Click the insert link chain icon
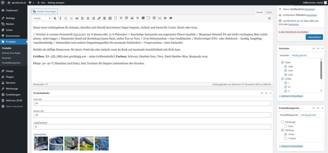The width and height of the screenshot is (328, 153). pos(99,18)
